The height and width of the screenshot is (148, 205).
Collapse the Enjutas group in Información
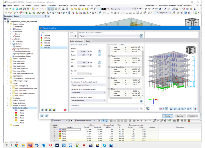pyautogui.click(x=109, y=78)
